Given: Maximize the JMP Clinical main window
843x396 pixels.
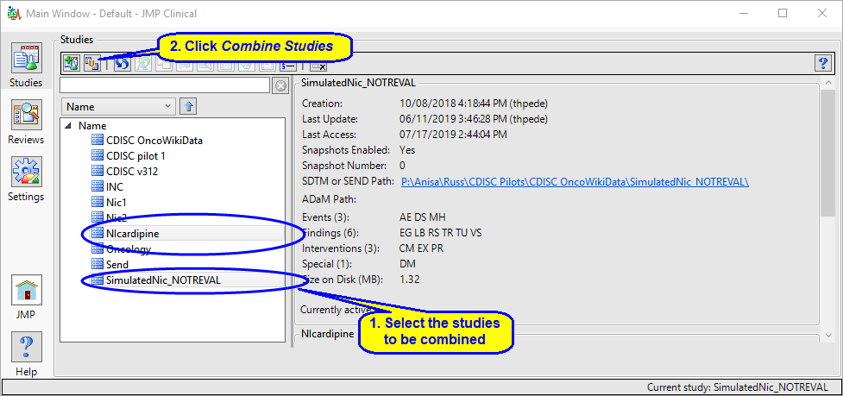Looking at the screenshot, I should (x=783, y=14).
